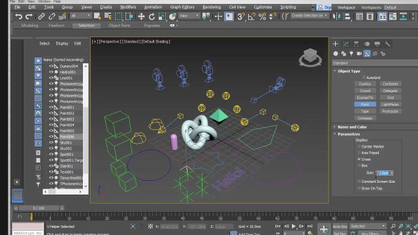Click the Compass helper button
Viewport: 418px width, 235px height.
pyautogui.click(x=365, y=118)
